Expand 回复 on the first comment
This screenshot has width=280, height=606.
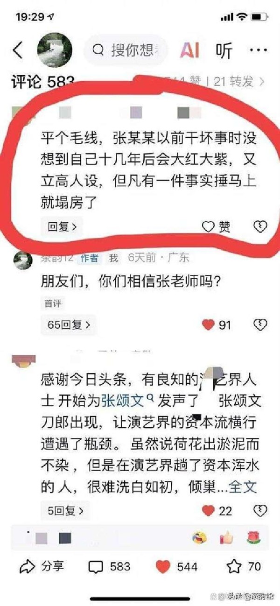pyautogui.click(x=62, y=227)
